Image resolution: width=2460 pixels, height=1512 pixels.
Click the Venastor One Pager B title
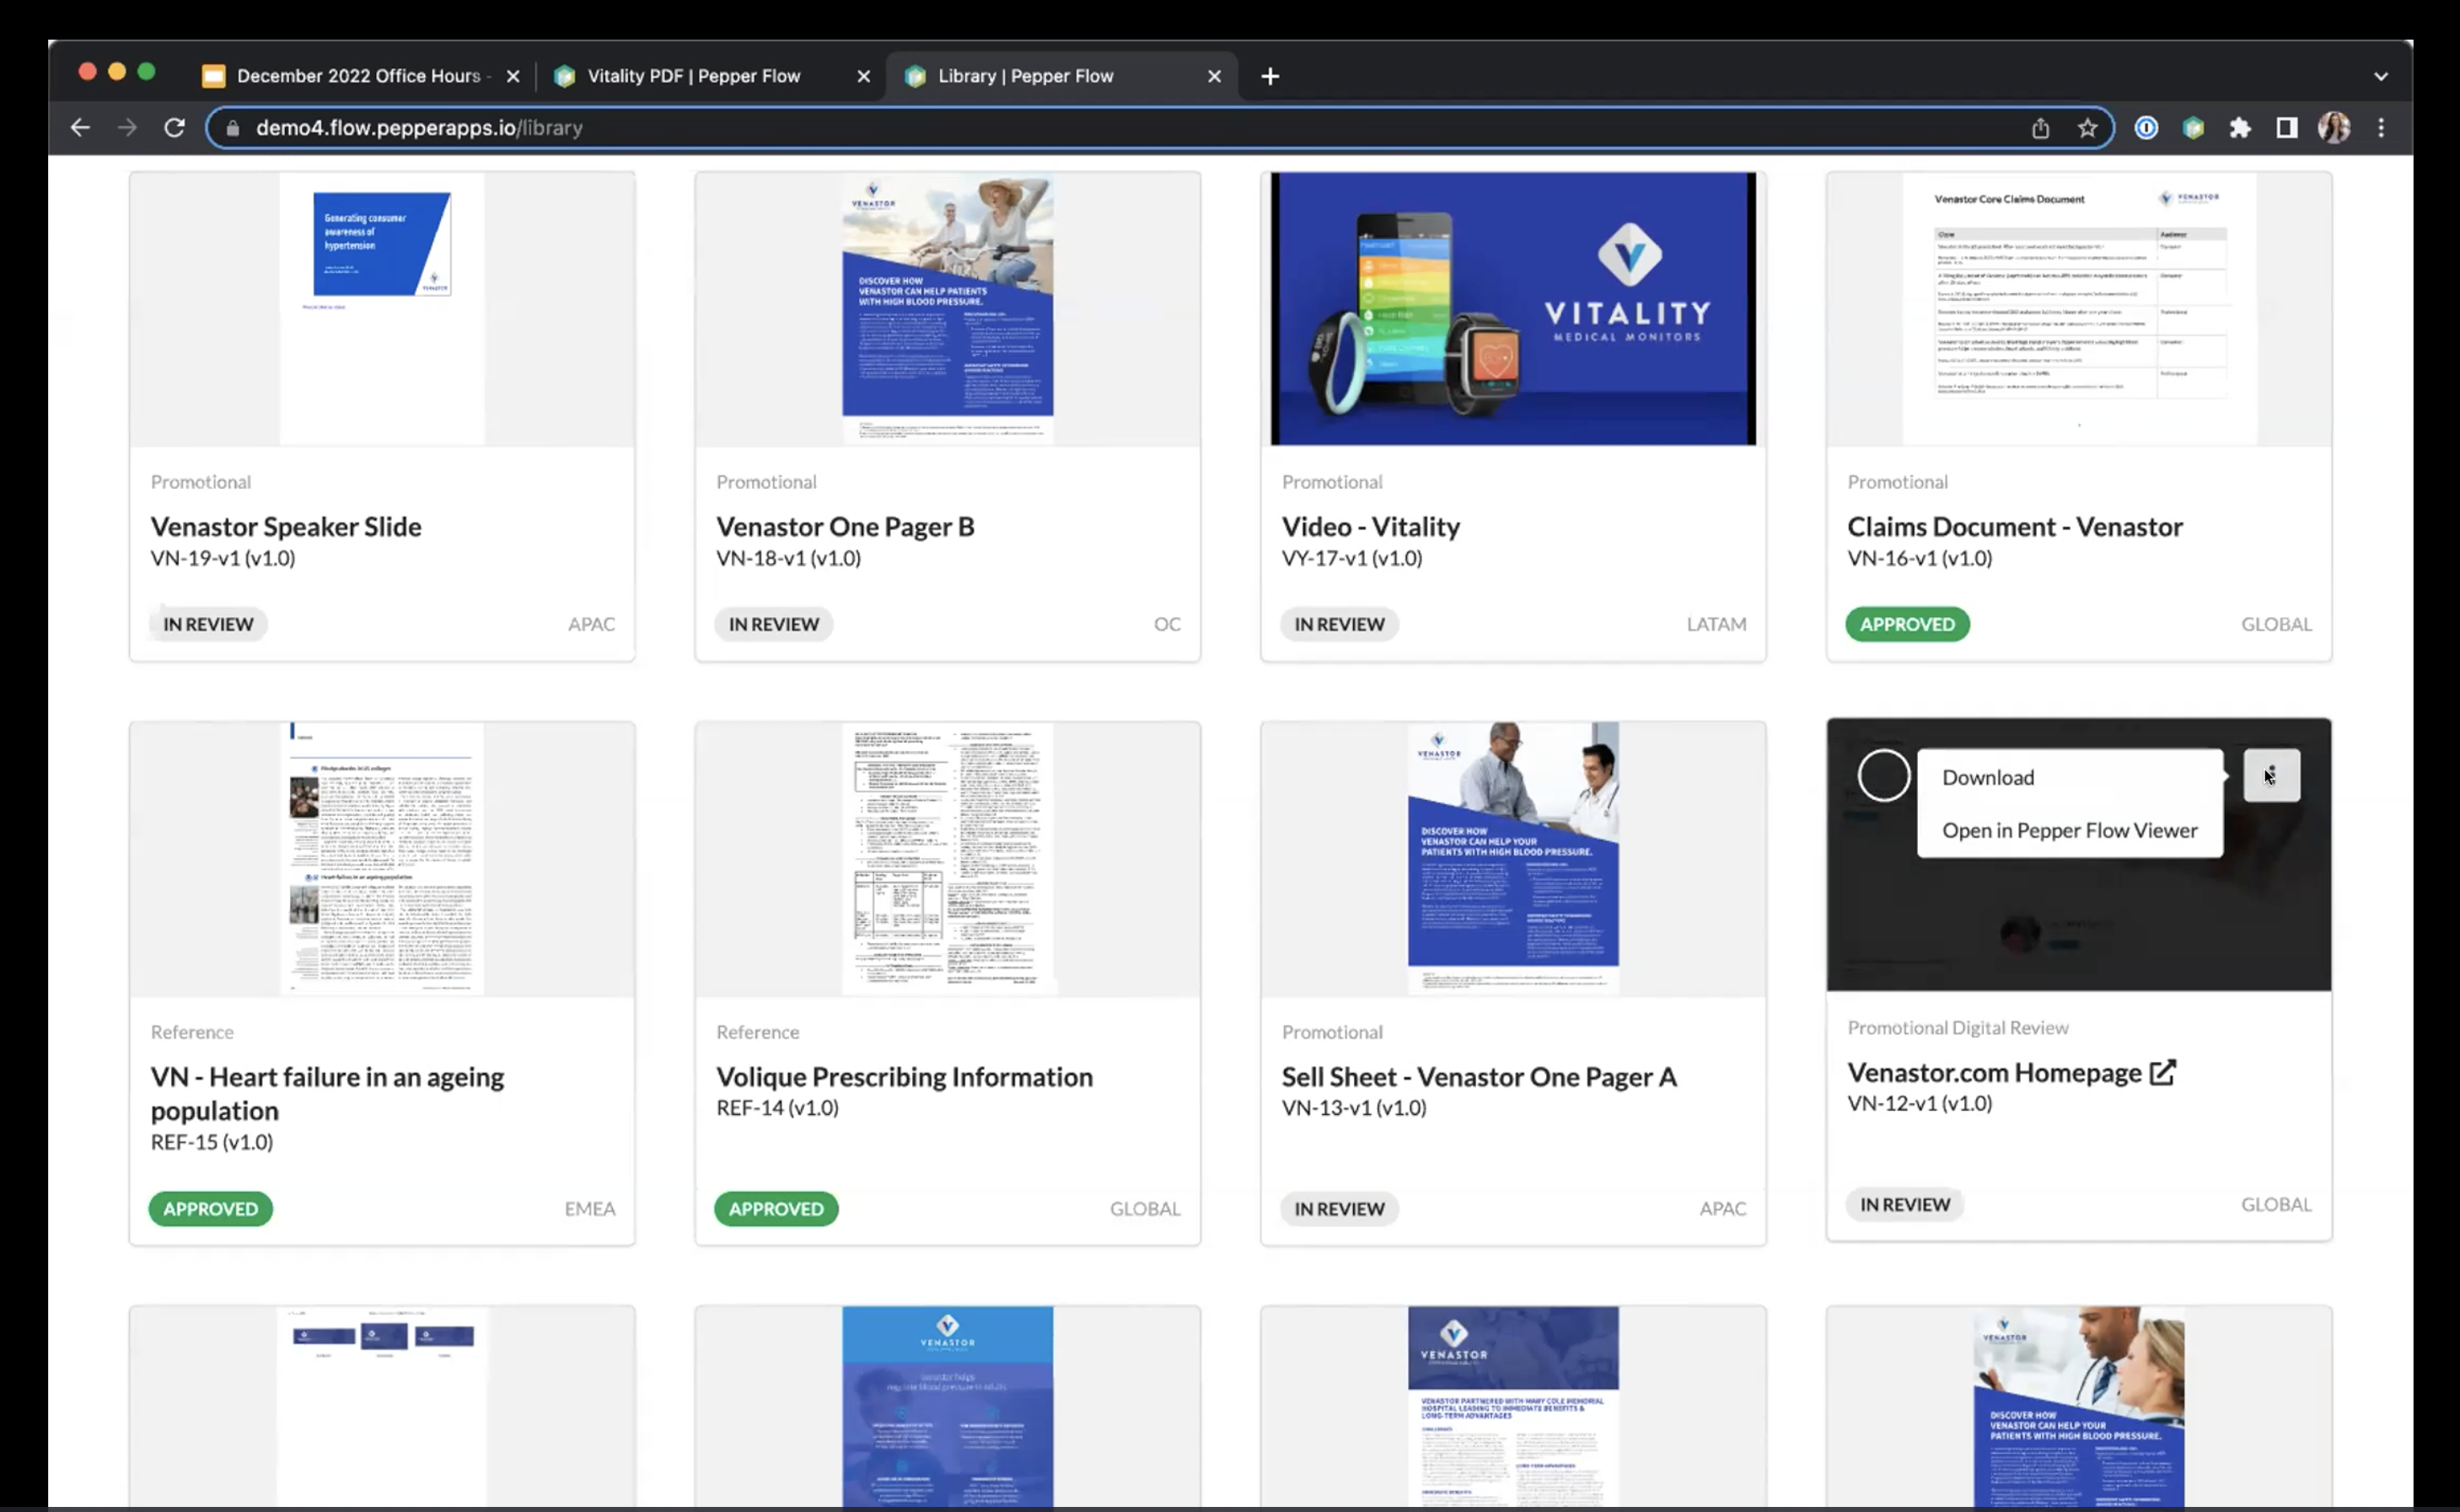845,526
